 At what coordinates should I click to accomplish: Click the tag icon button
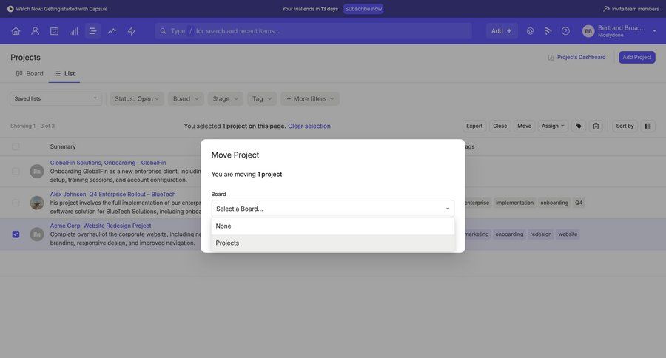[579, 126]
